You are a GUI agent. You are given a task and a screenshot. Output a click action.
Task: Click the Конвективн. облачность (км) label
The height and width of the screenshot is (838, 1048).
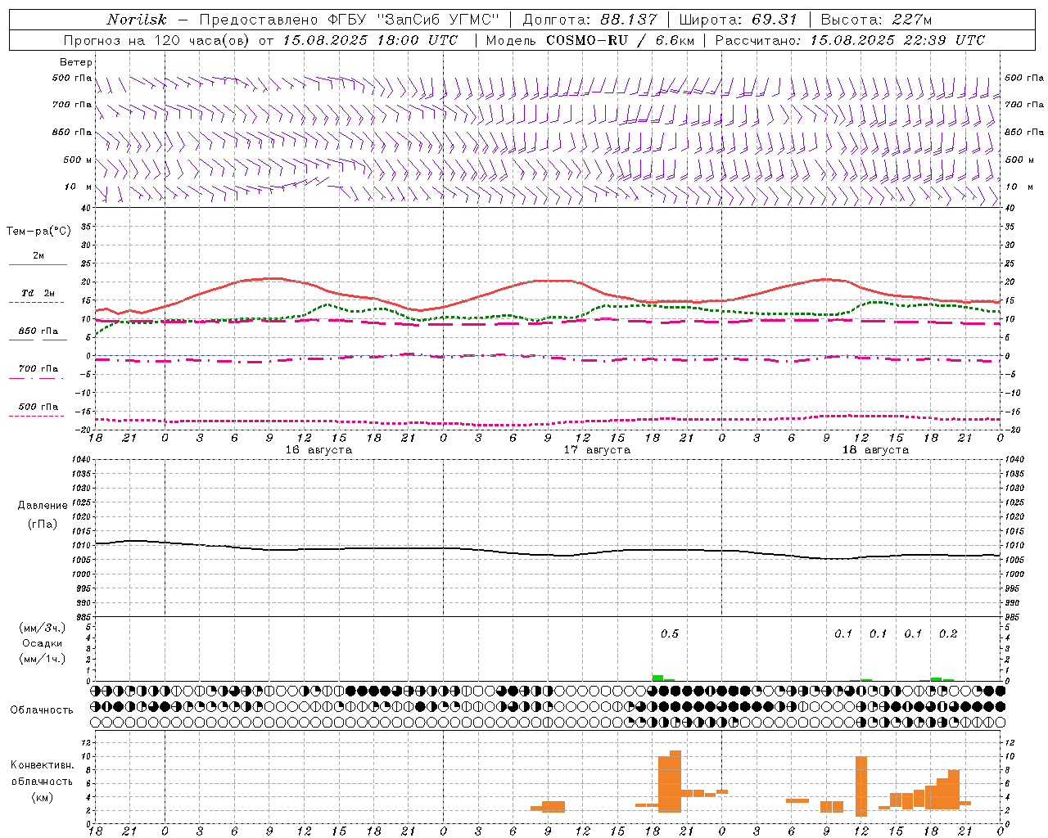[x=42, y=781]
